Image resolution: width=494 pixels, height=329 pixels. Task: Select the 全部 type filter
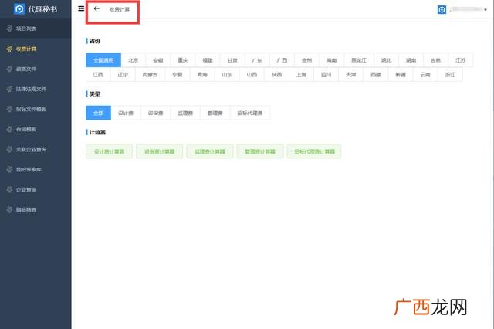98,113
